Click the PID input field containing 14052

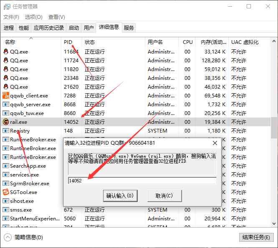(x=142, y=181)
